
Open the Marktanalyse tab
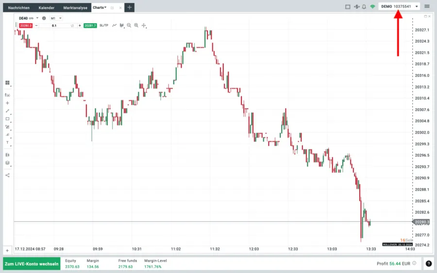74,8
